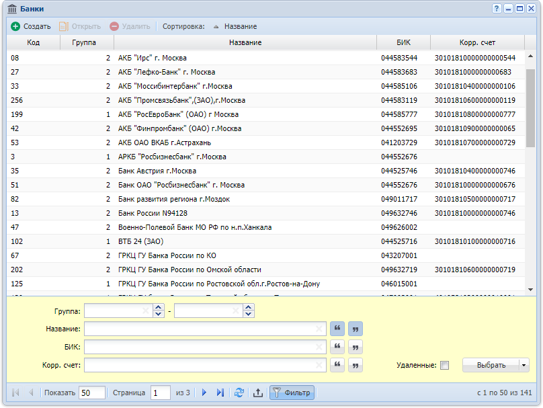The width and height of the screenshot is (543, 408).
Task: Toggle the Фильтр panel button
Action: click(292, 393)
